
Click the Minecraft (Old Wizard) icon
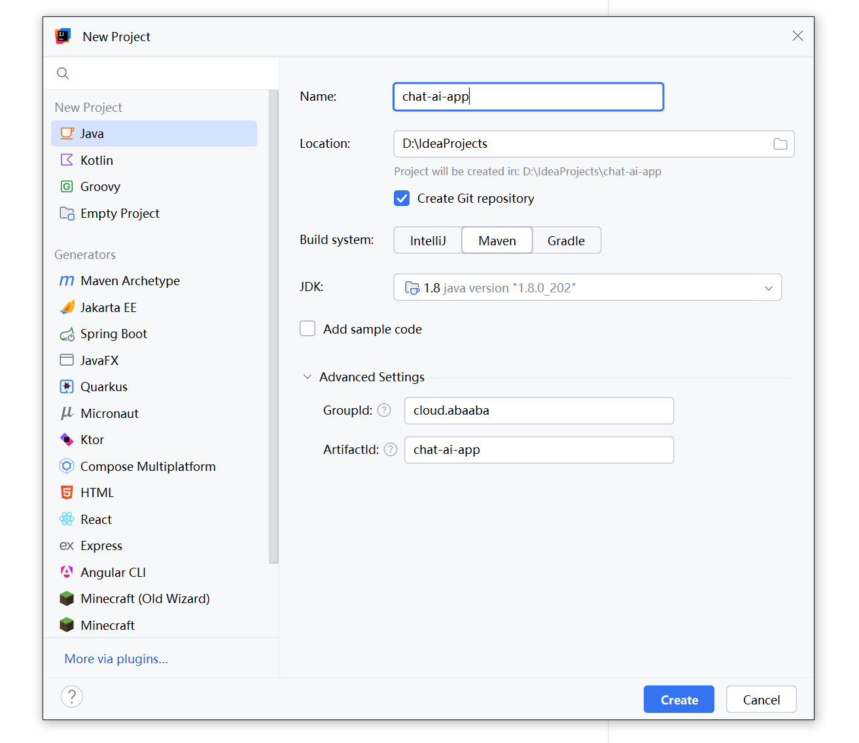pos(67,598)
